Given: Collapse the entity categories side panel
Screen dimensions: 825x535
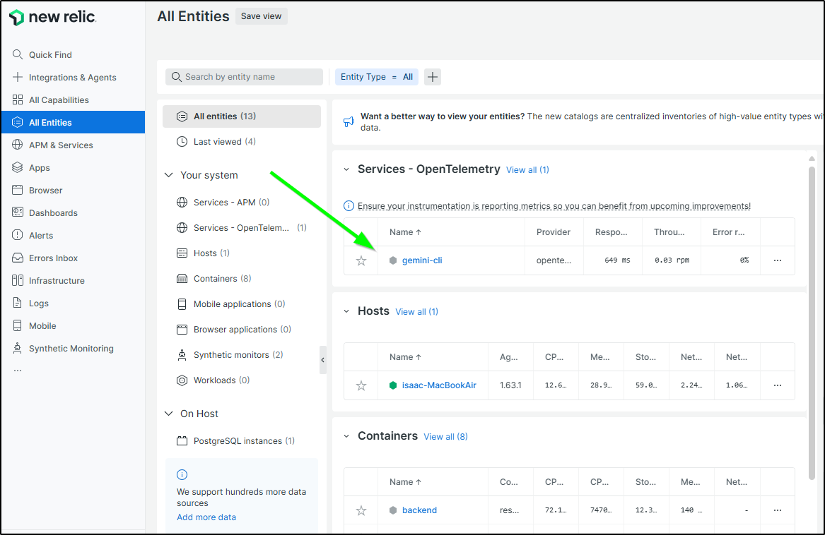Looking at the screenshot, I should (322, 360).
